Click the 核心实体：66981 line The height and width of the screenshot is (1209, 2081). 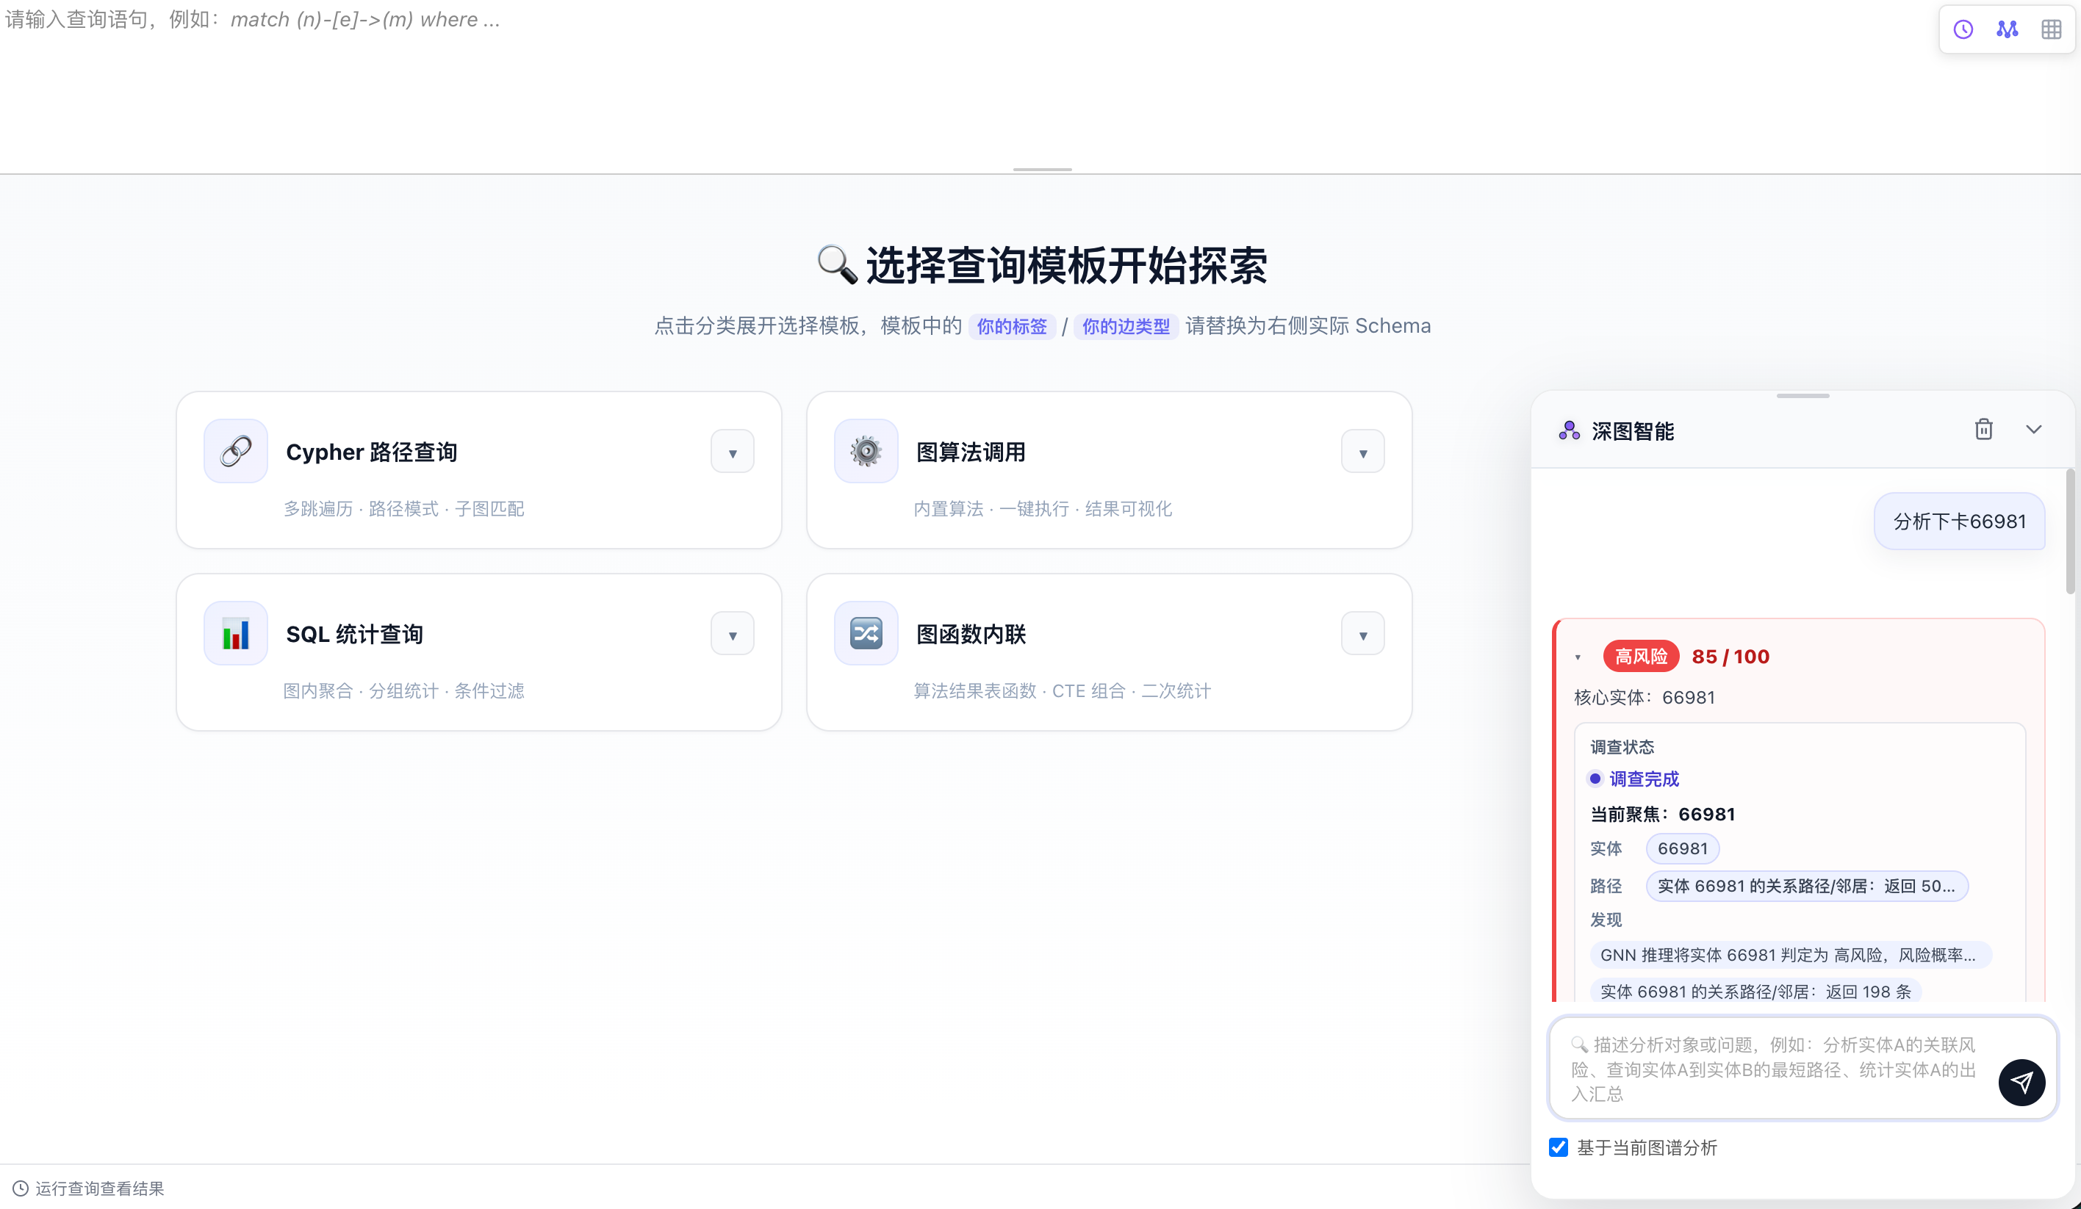click(1643, 697)
